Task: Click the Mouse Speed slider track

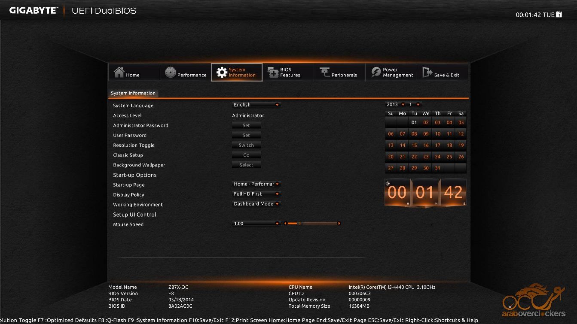Action: pos(312,224)
